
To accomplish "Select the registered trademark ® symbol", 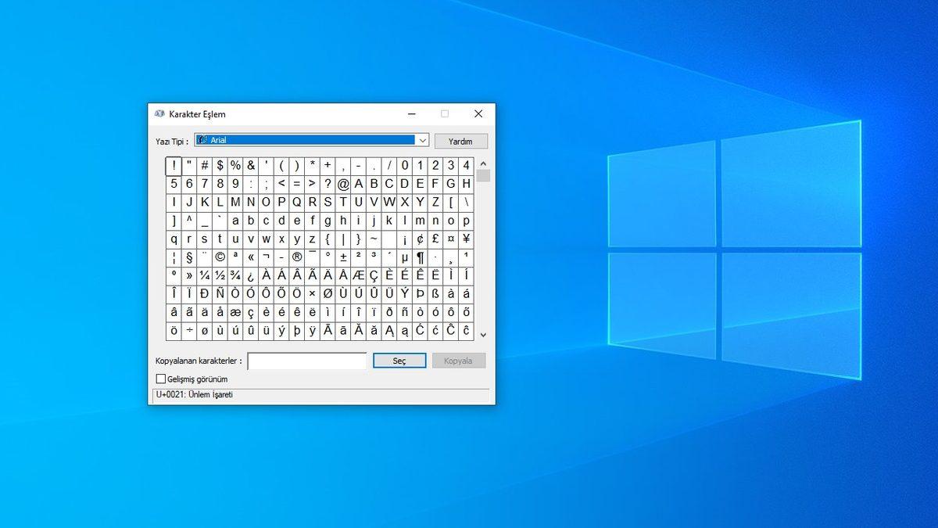I will [296, 257].
